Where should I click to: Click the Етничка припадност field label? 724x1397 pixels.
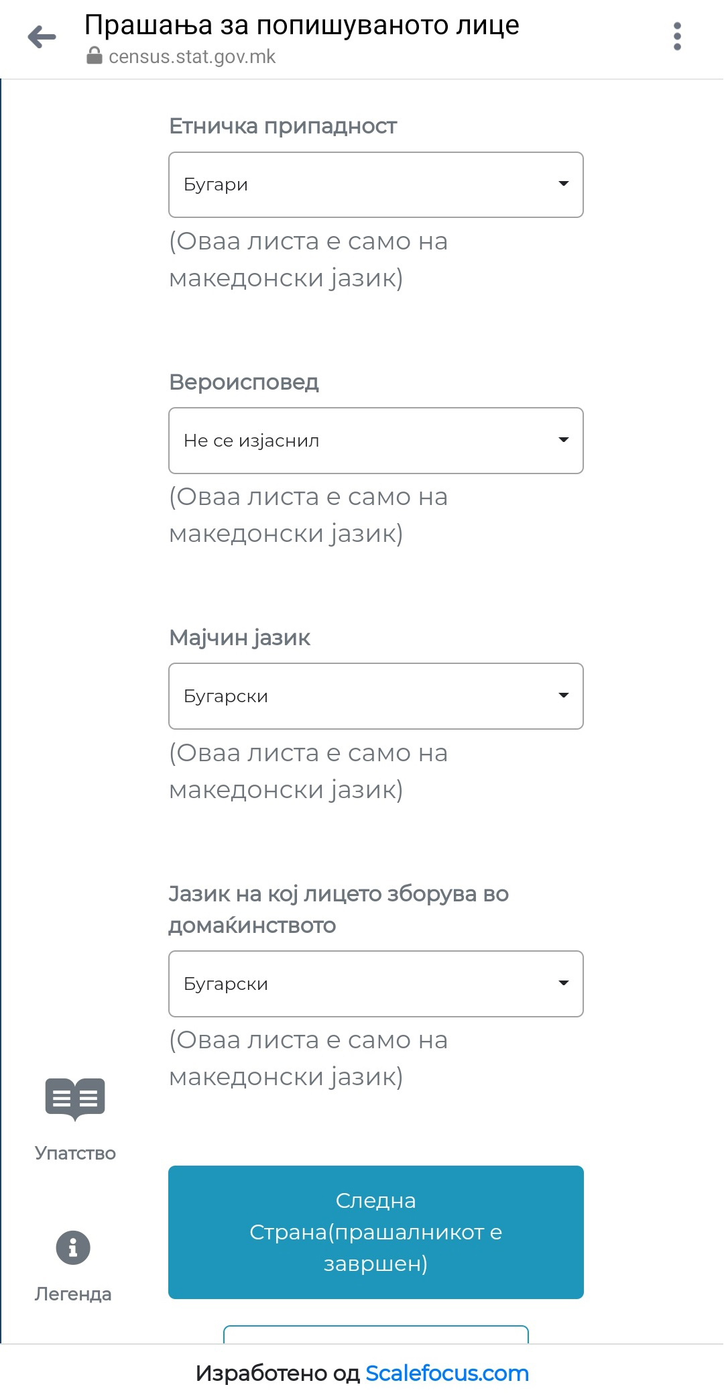pyautogui.click(x=283, y=126)
